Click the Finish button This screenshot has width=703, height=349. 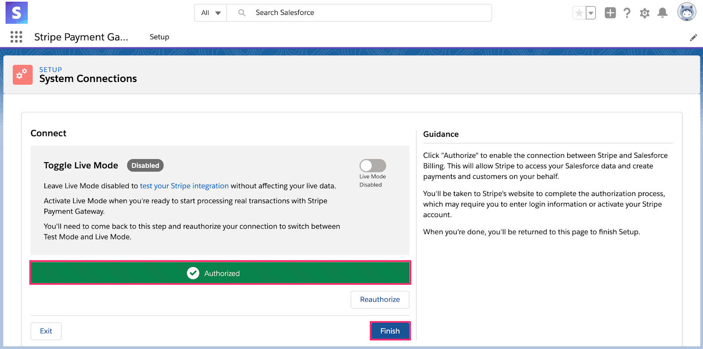pyautogui.click(x=390, y=331)
